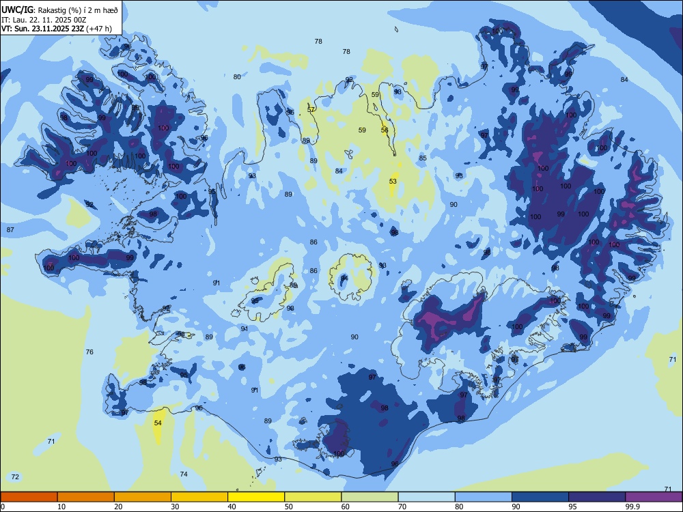This screenshot has height=512, width=683.
Task: Select the dark blue 90–95 legend swatch
Action: click(x=540, y=497)
